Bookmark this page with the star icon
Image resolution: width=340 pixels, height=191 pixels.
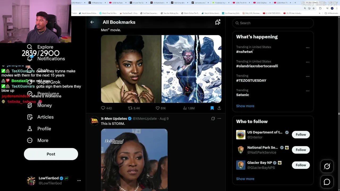313,8
